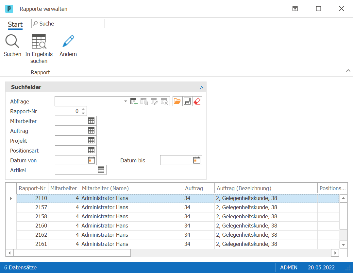Open ribbon display options in title bar
Image resolution: width=353 pixels, height=273 pixels.
(295, 9)
